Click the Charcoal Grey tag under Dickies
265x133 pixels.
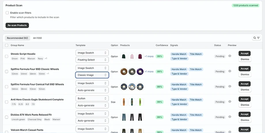pyautogui.click(x=35, y=119)
